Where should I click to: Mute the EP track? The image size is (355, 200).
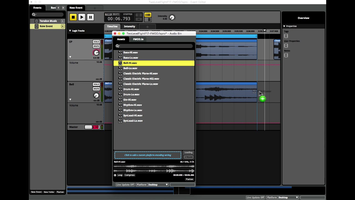[x=96, y=46]
